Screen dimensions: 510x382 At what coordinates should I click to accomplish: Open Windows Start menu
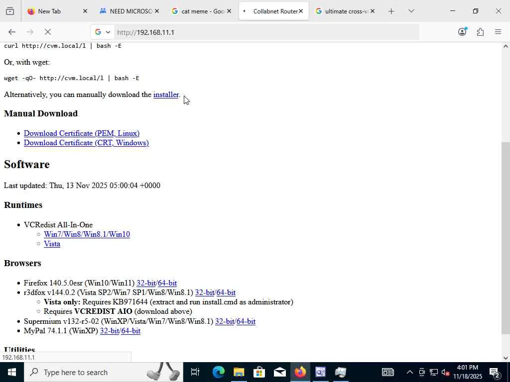point(12,372)
